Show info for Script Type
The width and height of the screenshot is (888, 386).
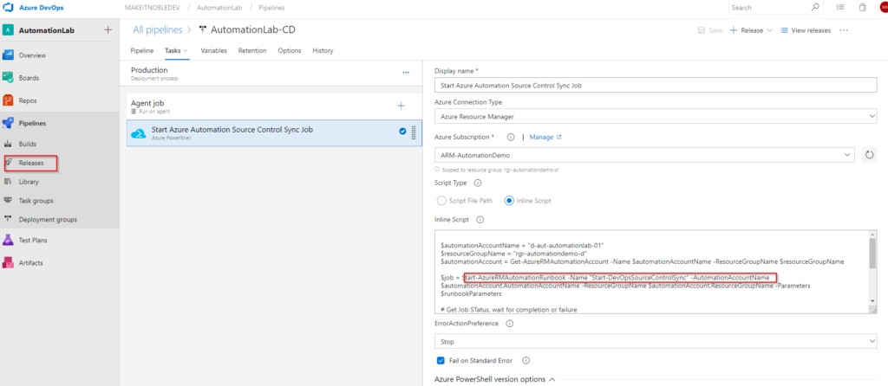[478, 183]
